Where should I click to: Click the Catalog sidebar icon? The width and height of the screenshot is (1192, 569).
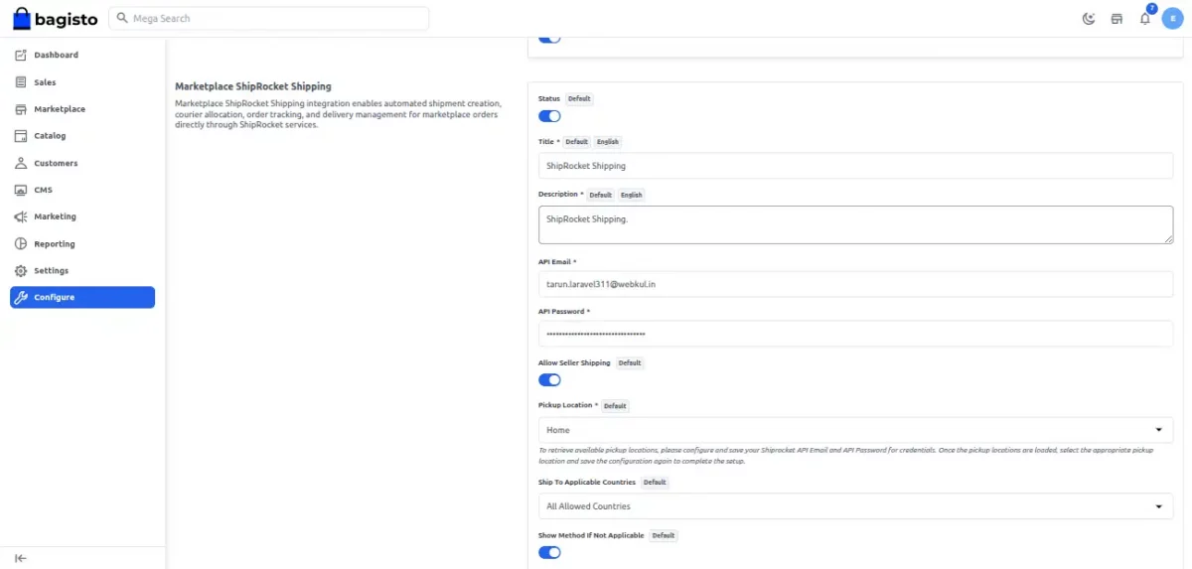coord(21,136)
